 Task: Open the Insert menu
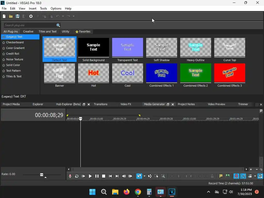coord(32,9)
